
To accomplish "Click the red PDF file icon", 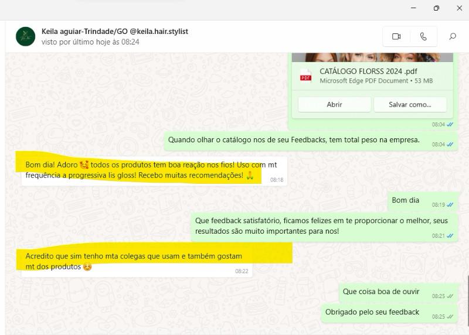I will tap(305, 76).
